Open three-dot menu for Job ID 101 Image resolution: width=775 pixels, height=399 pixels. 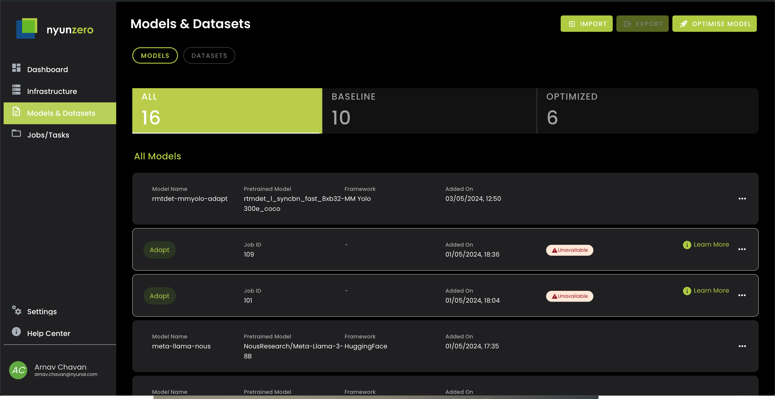point(742,295)
